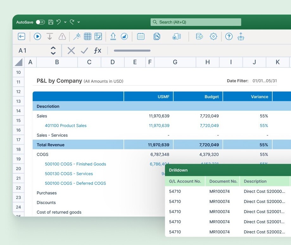This screenshot has height=245, width=291.
Task: Click the Search (Alt+Q) box
Action: point(196,22)
